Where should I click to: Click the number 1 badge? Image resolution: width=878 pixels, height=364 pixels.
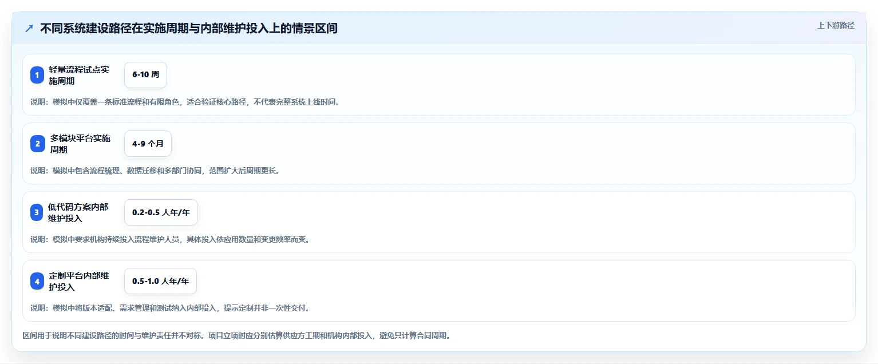[x=37, y=75]
